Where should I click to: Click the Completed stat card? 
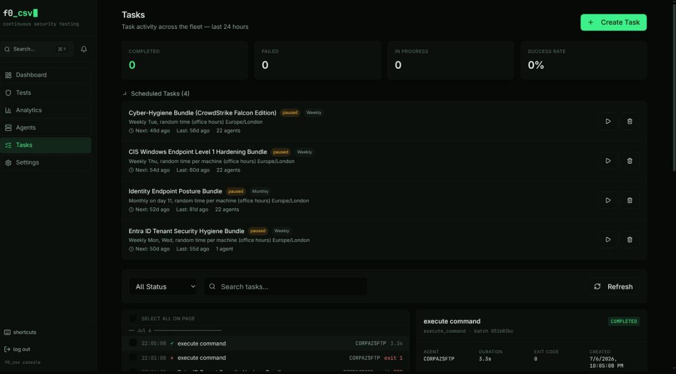pos(184,60)
